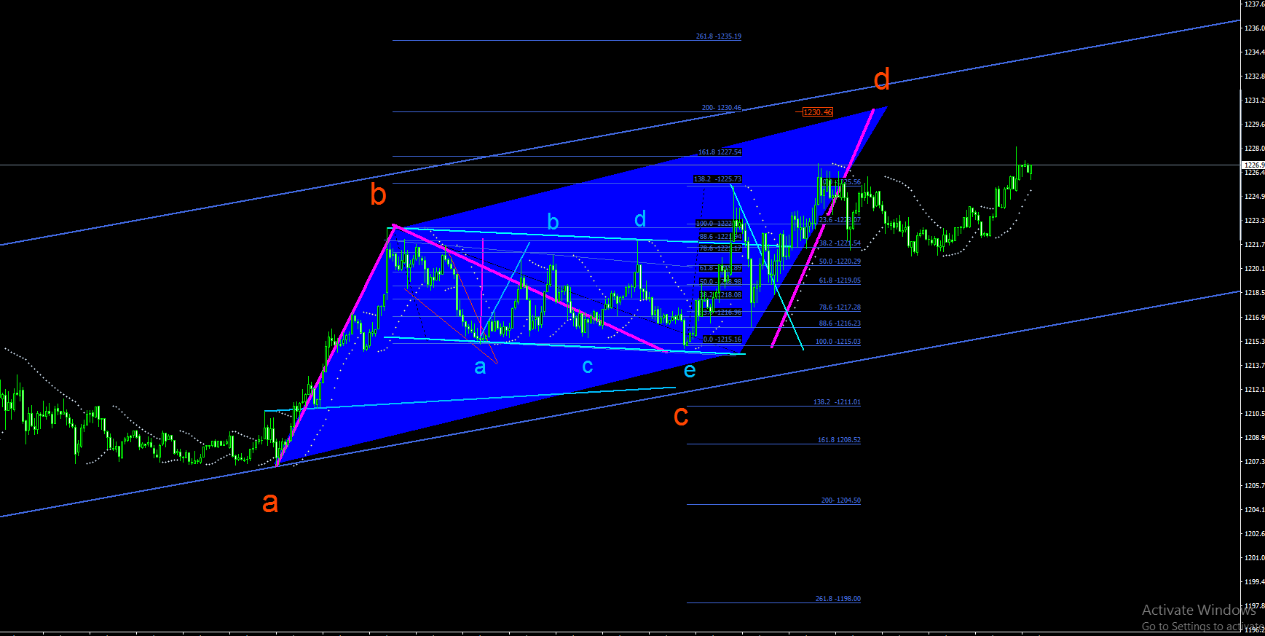1265x636 pixels.
Task: Click 1199.4 on the price scale
Action: pyautogui.click(x=1254, y=582)
